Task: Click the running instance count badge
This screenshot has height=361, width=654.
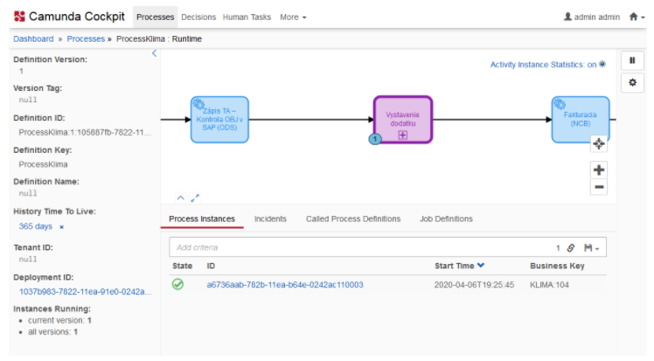Action: (x=375, y=139)
